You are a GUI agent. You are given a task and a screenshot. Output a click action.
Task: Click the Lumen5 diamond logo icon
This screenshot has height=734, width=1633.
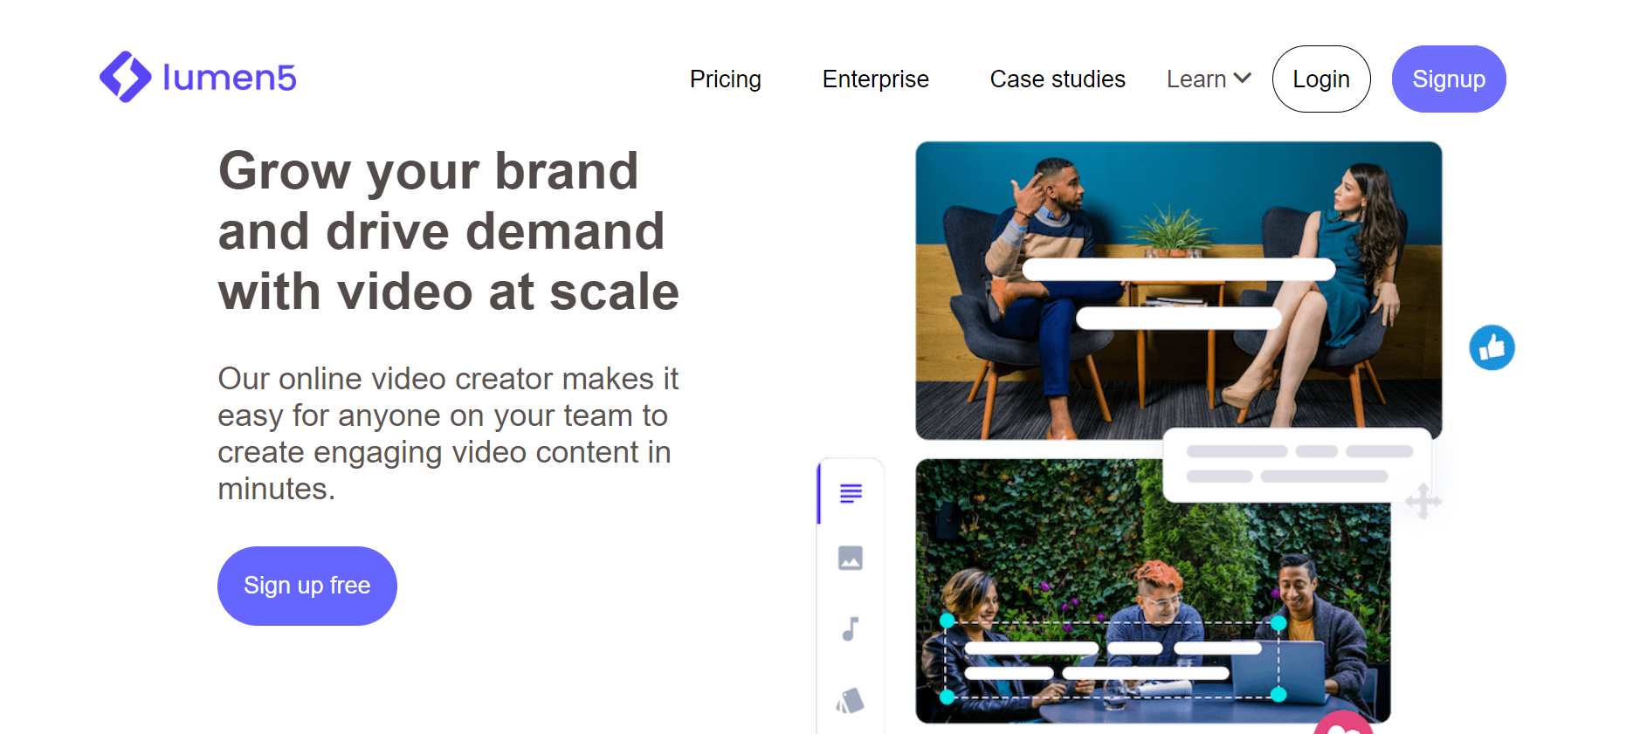point(126,77)
